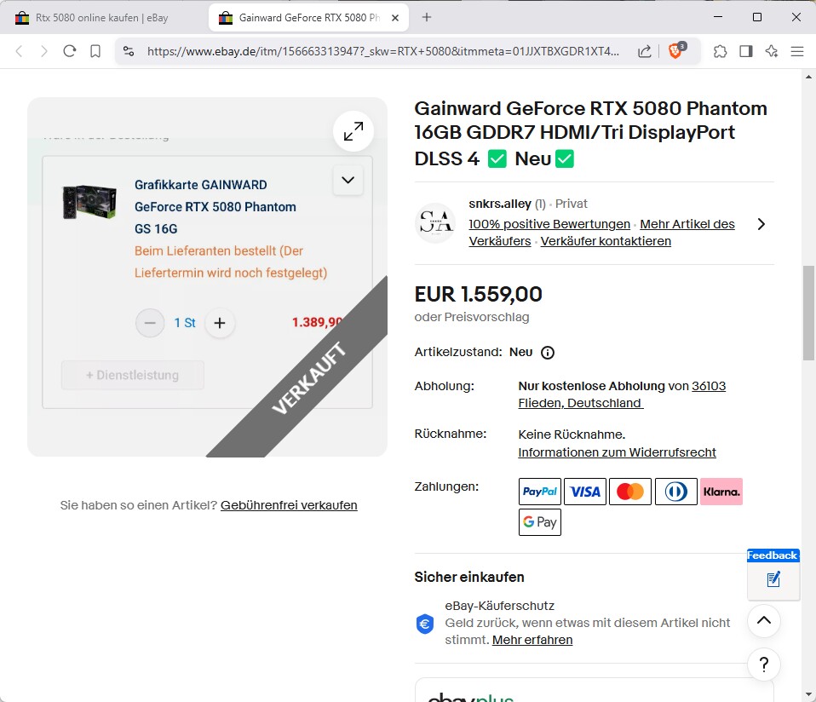
Task: Open site settings icon left of URL
Action: (x=129, y=51)
